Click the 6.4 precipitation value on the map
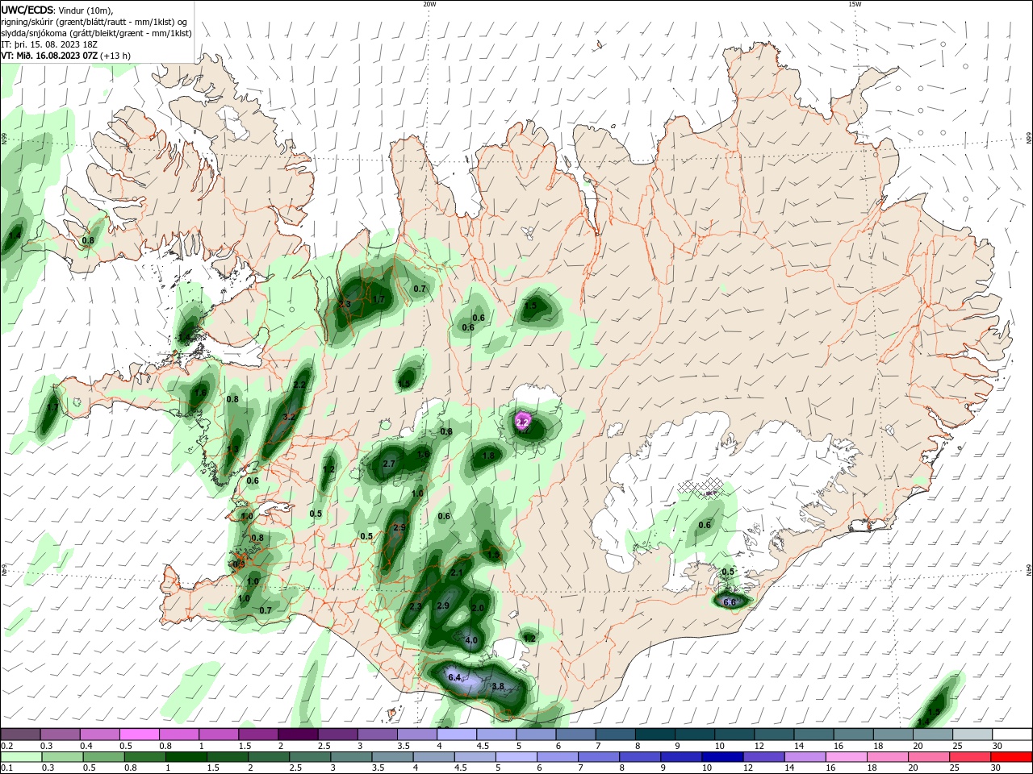 point(454,677)
